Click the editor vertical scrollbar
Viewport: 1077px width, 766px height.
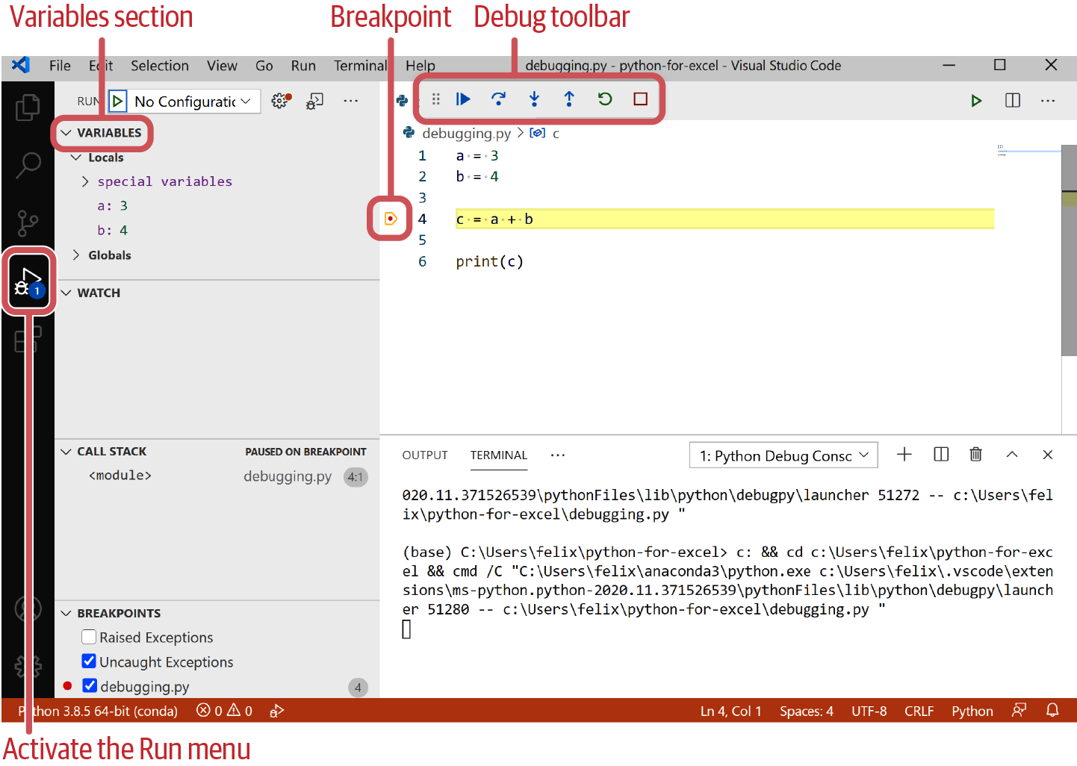(1069, 250)
